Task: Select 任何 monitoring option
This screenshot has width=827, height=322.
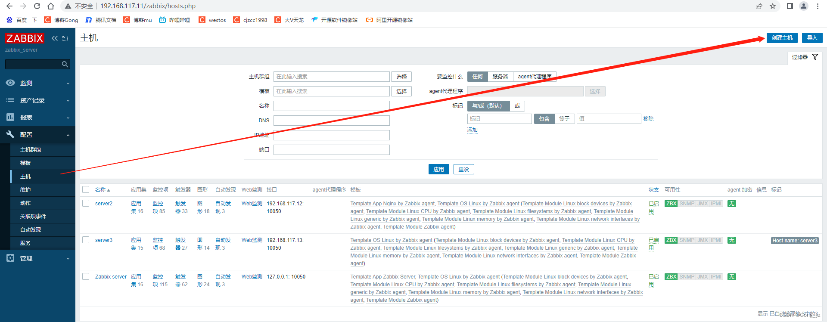Action: tap(477, 77)
